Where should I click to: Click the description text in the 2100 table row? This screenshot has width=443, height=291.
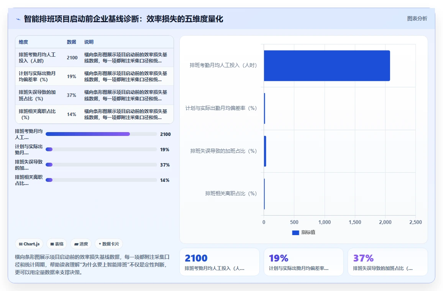(126, 57)
